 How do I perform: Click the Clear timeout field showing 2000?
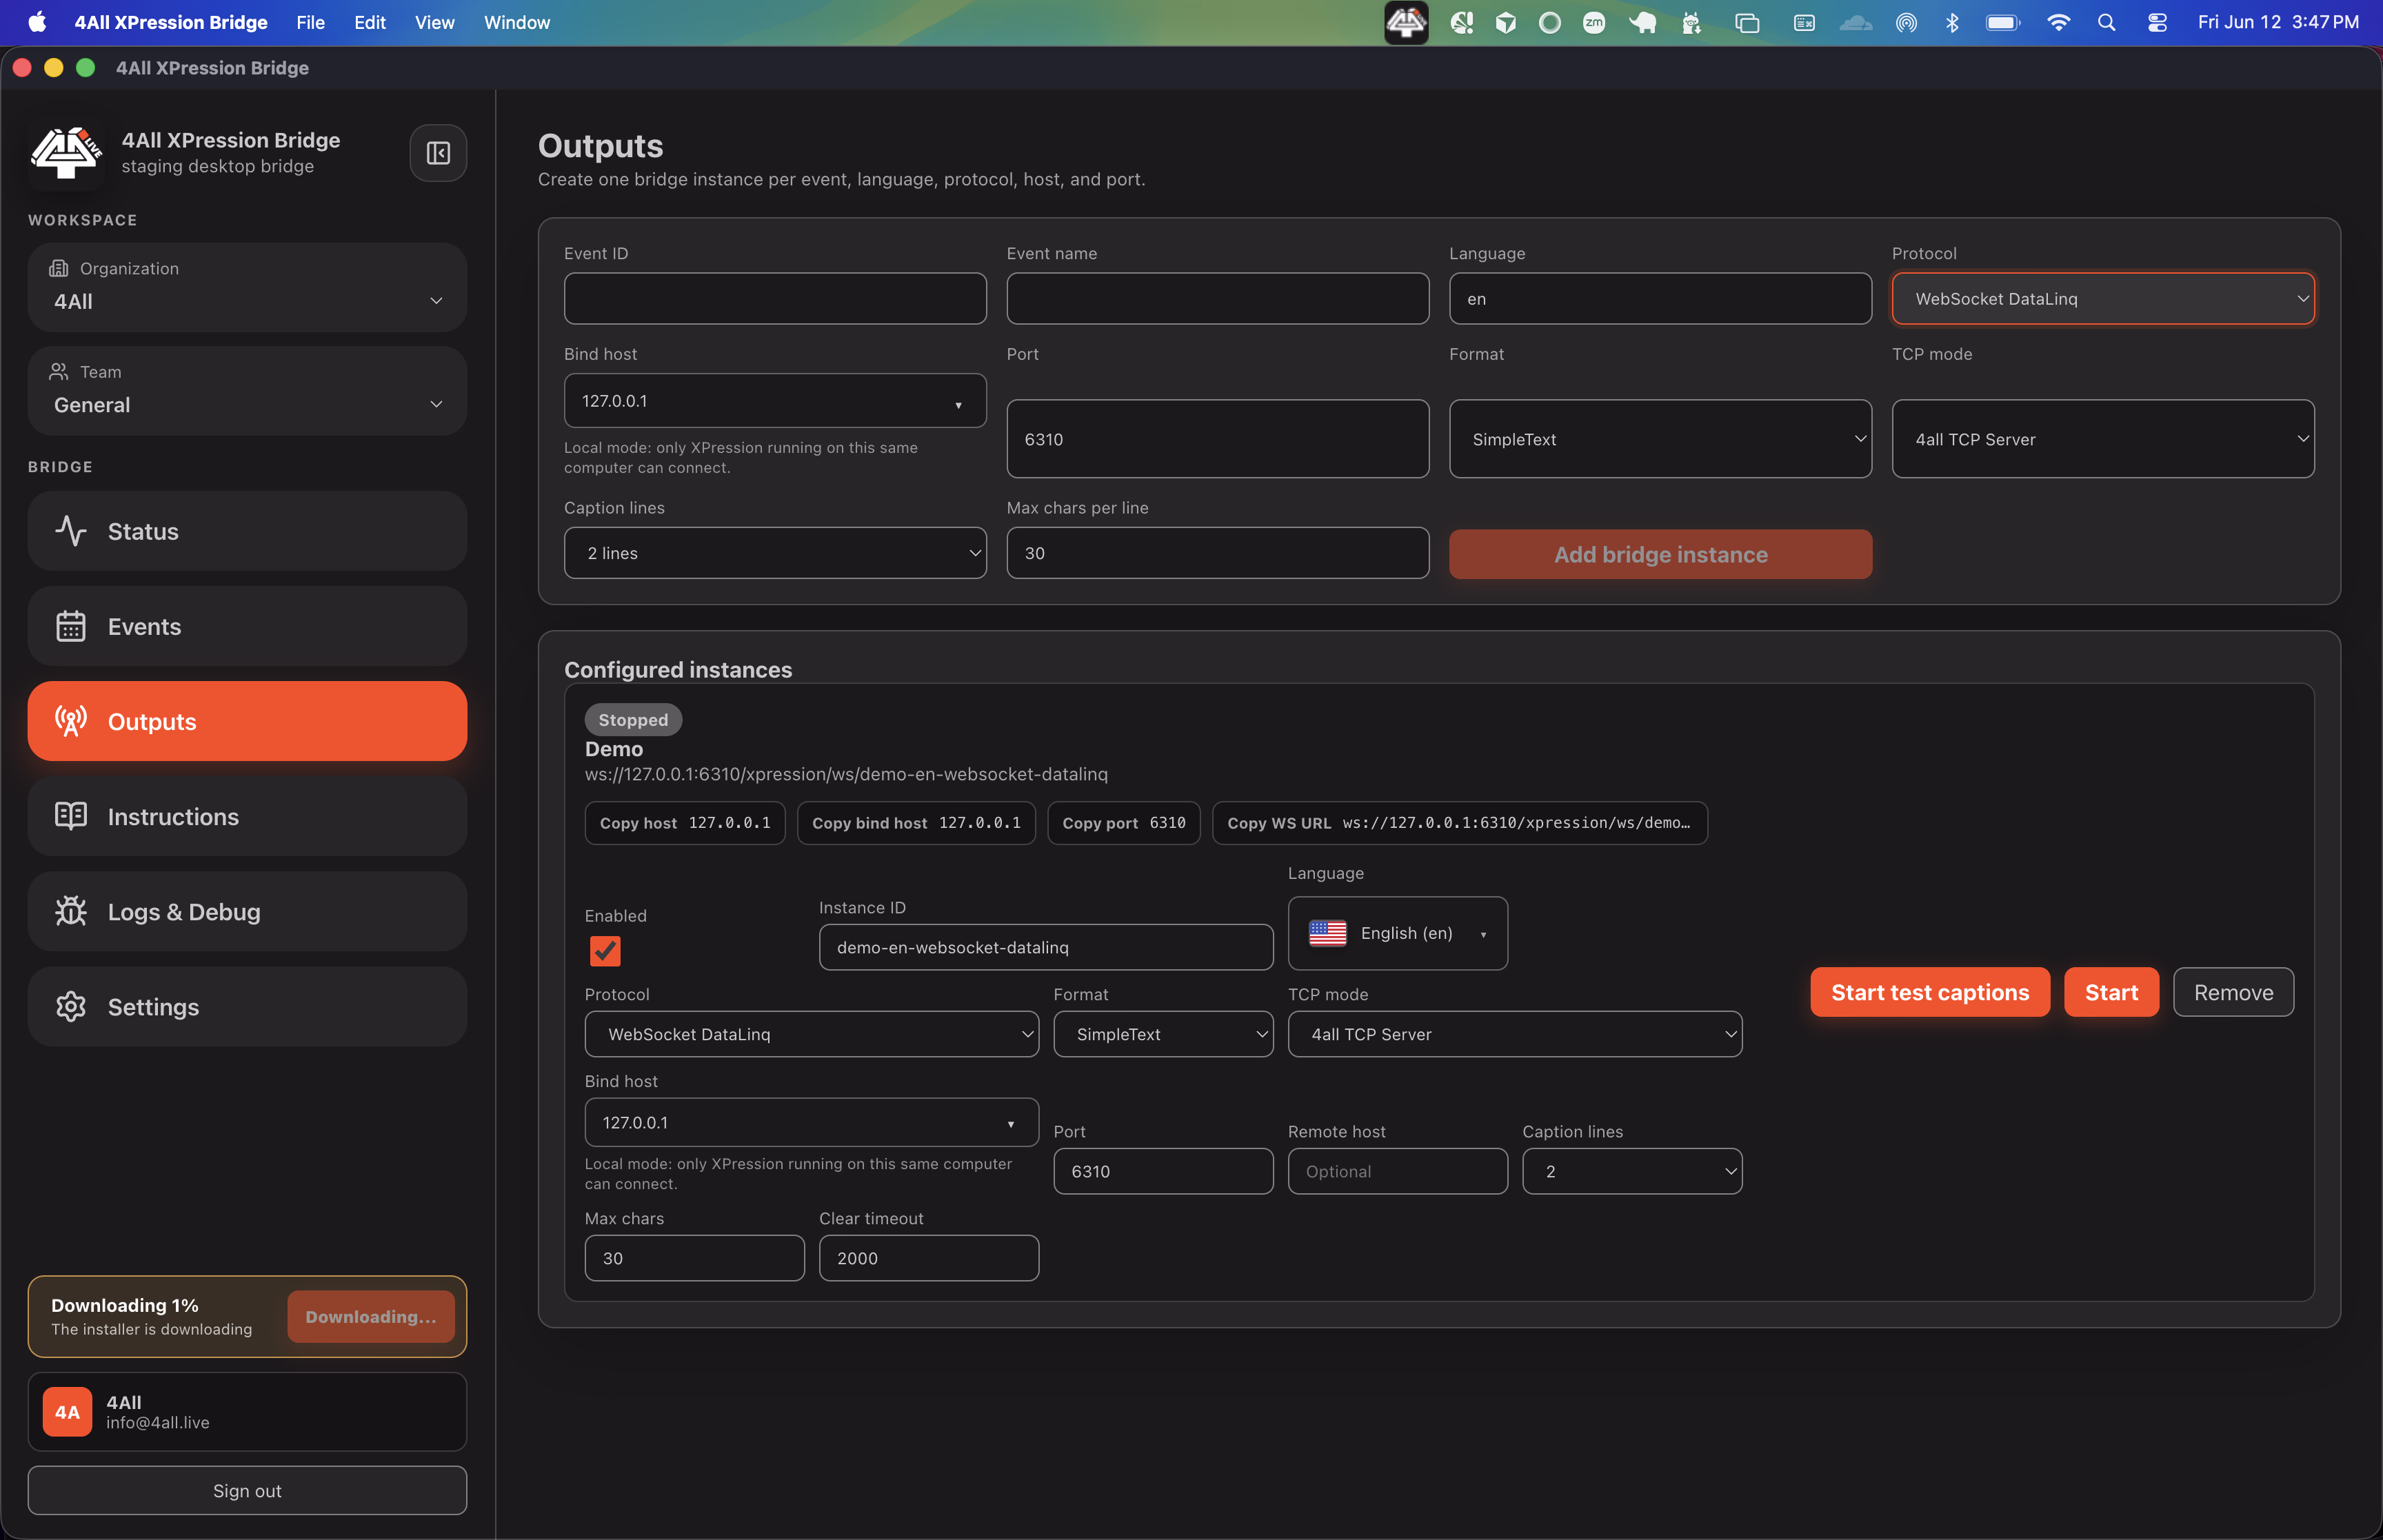pos(929,1258)
